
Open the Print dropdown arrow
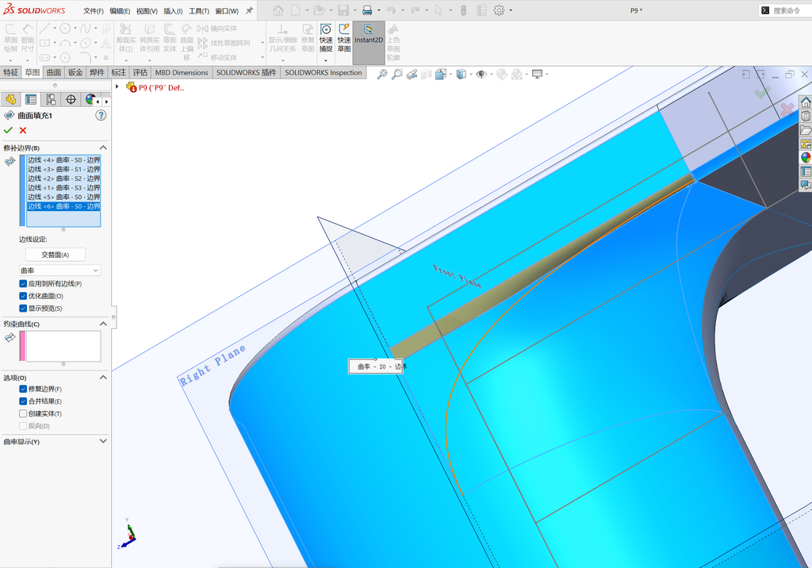coord(378,10)
